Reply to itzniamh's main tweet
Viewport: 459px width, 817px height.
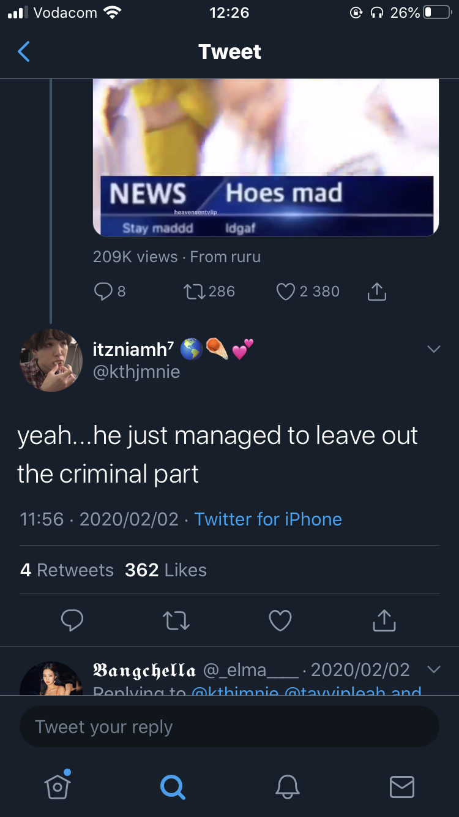click(x=72, y=620)
